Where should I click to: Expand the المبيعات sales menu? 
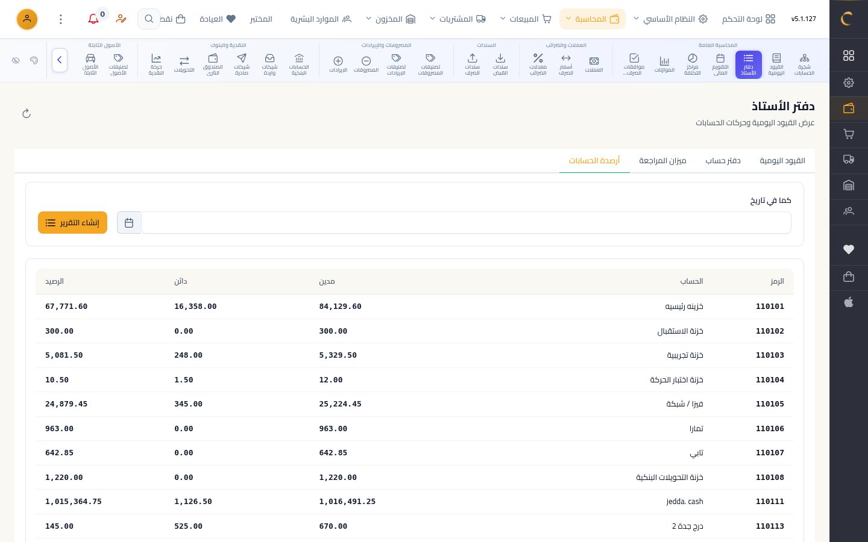(526, 19)
